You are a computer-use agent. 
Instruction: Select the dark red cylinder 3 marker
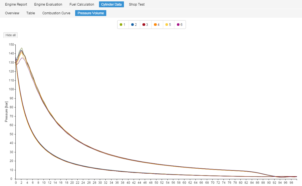coord(143,24)
